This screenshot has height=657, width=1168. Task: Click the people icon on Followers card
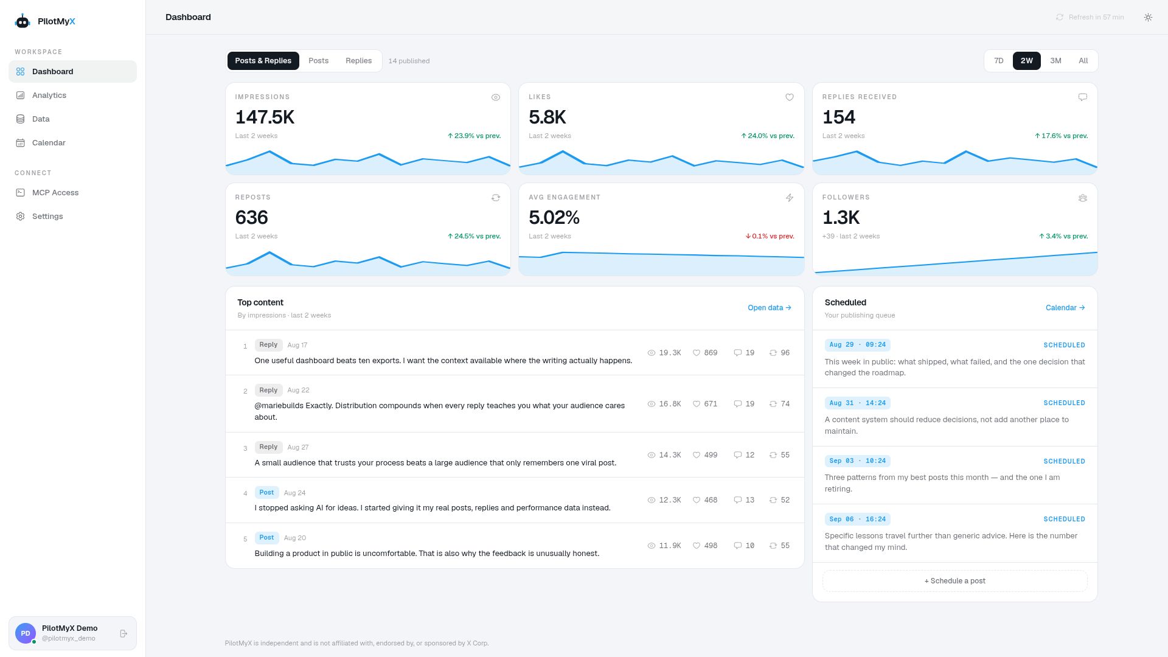pos(1083,198)
